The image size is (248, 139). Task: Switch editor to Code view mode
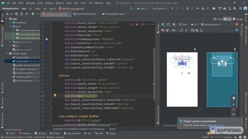pos(218,19)
